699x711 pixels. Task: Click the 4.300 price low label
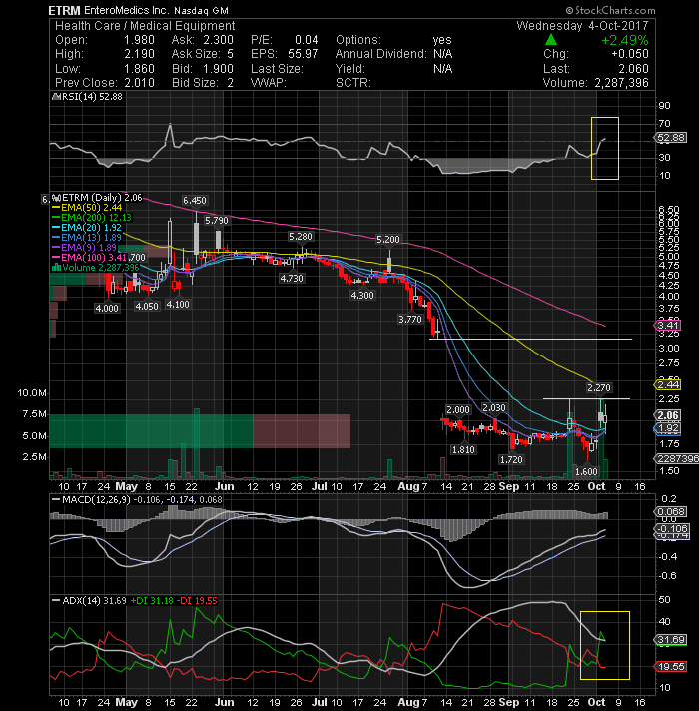coord(362,296)
